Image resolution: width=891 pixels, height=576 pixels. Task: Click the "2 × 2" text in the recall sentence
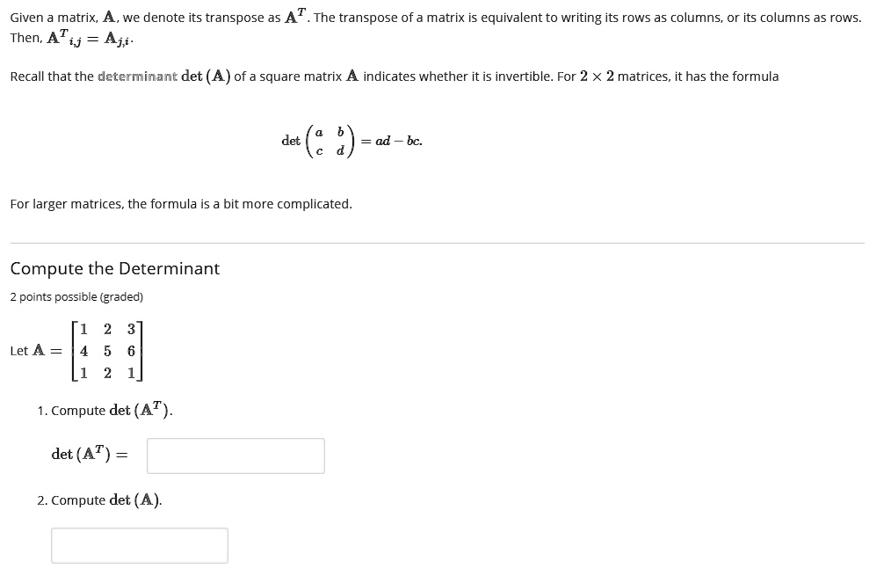597,77
